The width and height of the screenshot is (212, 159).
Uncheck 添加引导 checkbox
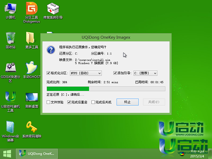115,73
